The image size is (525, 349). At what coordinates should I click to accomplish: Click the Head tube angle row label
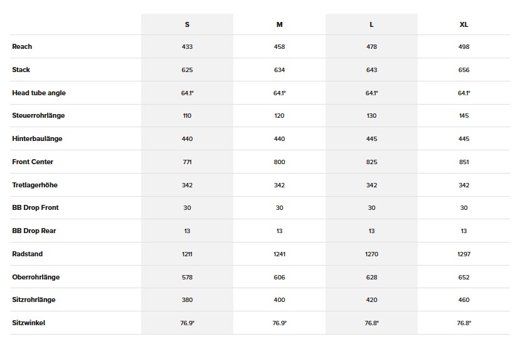(x=39, y=93)
